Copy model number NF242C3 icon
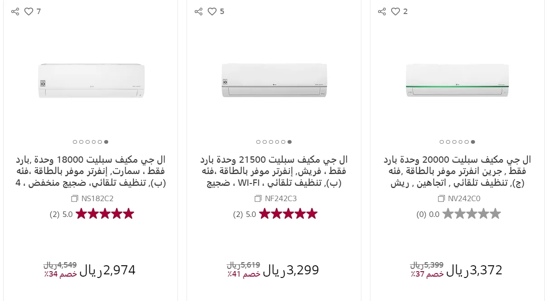This screenshot has width=547, height=301. [258, 198]
